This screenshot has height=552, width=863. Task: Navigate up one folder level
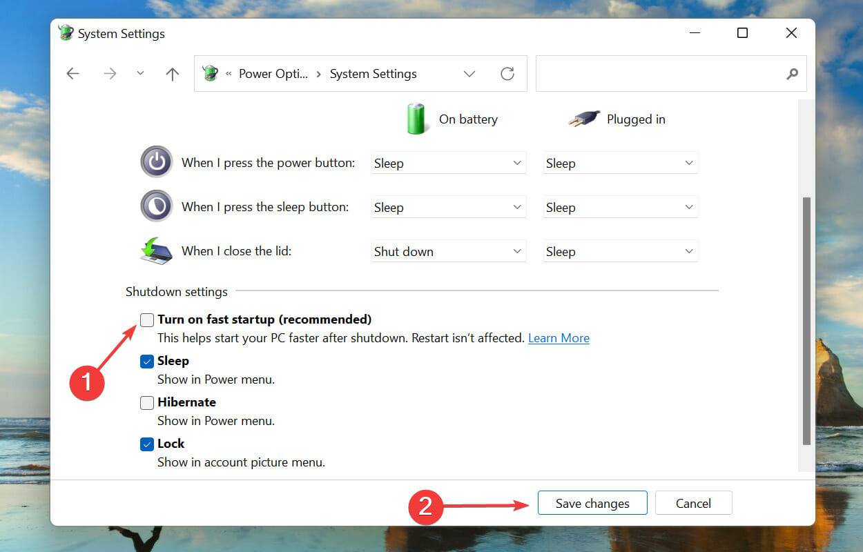click(172, 73)
